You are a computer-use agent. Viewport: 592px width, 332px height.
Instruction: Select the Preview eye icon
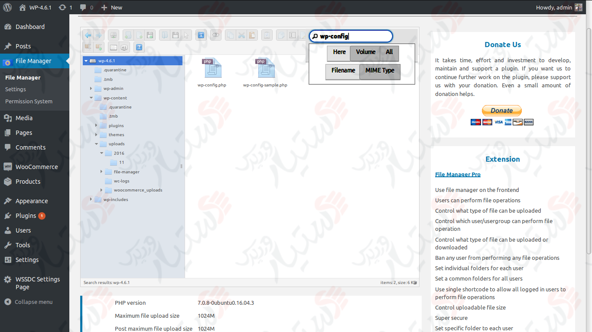pyautogui.click(x=216, y=35)
